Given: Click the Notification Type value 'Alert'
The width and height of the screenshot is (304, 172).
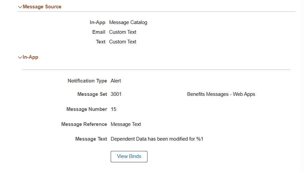Looking at the screenshot, I should [x=116, y=81].
